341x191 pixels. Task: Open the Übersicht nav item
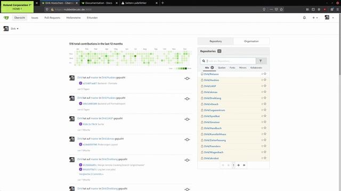click(20, 18)
